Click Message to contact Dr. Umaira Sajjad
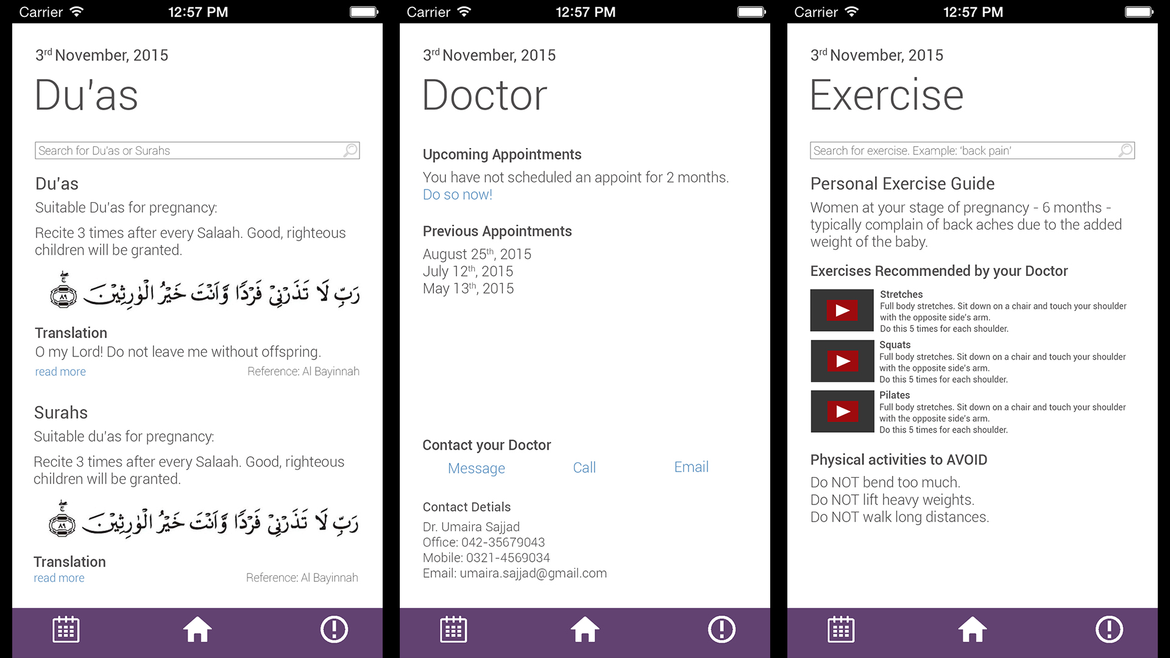The width and height of the screenshot is (1170, 658). pos(476,467)
